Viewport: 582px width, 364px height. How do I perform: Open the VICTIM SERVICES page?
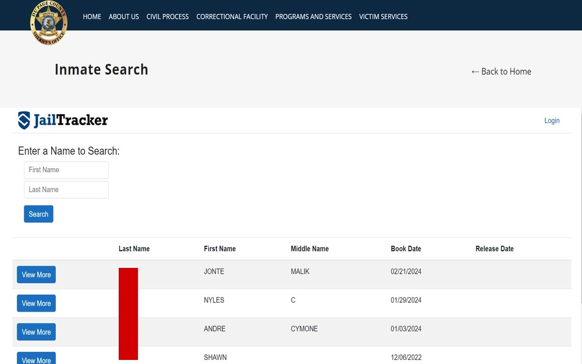[383, 16]
